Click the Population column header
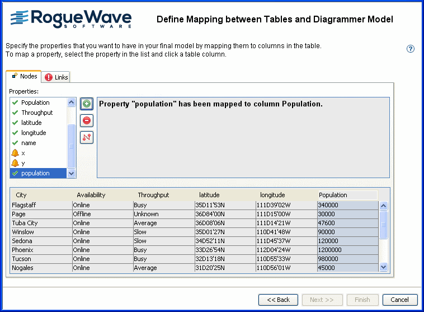 tap(333, 195)
